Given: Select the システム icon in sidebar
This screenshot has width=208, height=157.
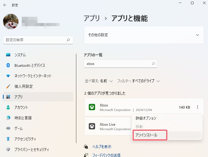Looking at the screenshot, I should (8, 55).
